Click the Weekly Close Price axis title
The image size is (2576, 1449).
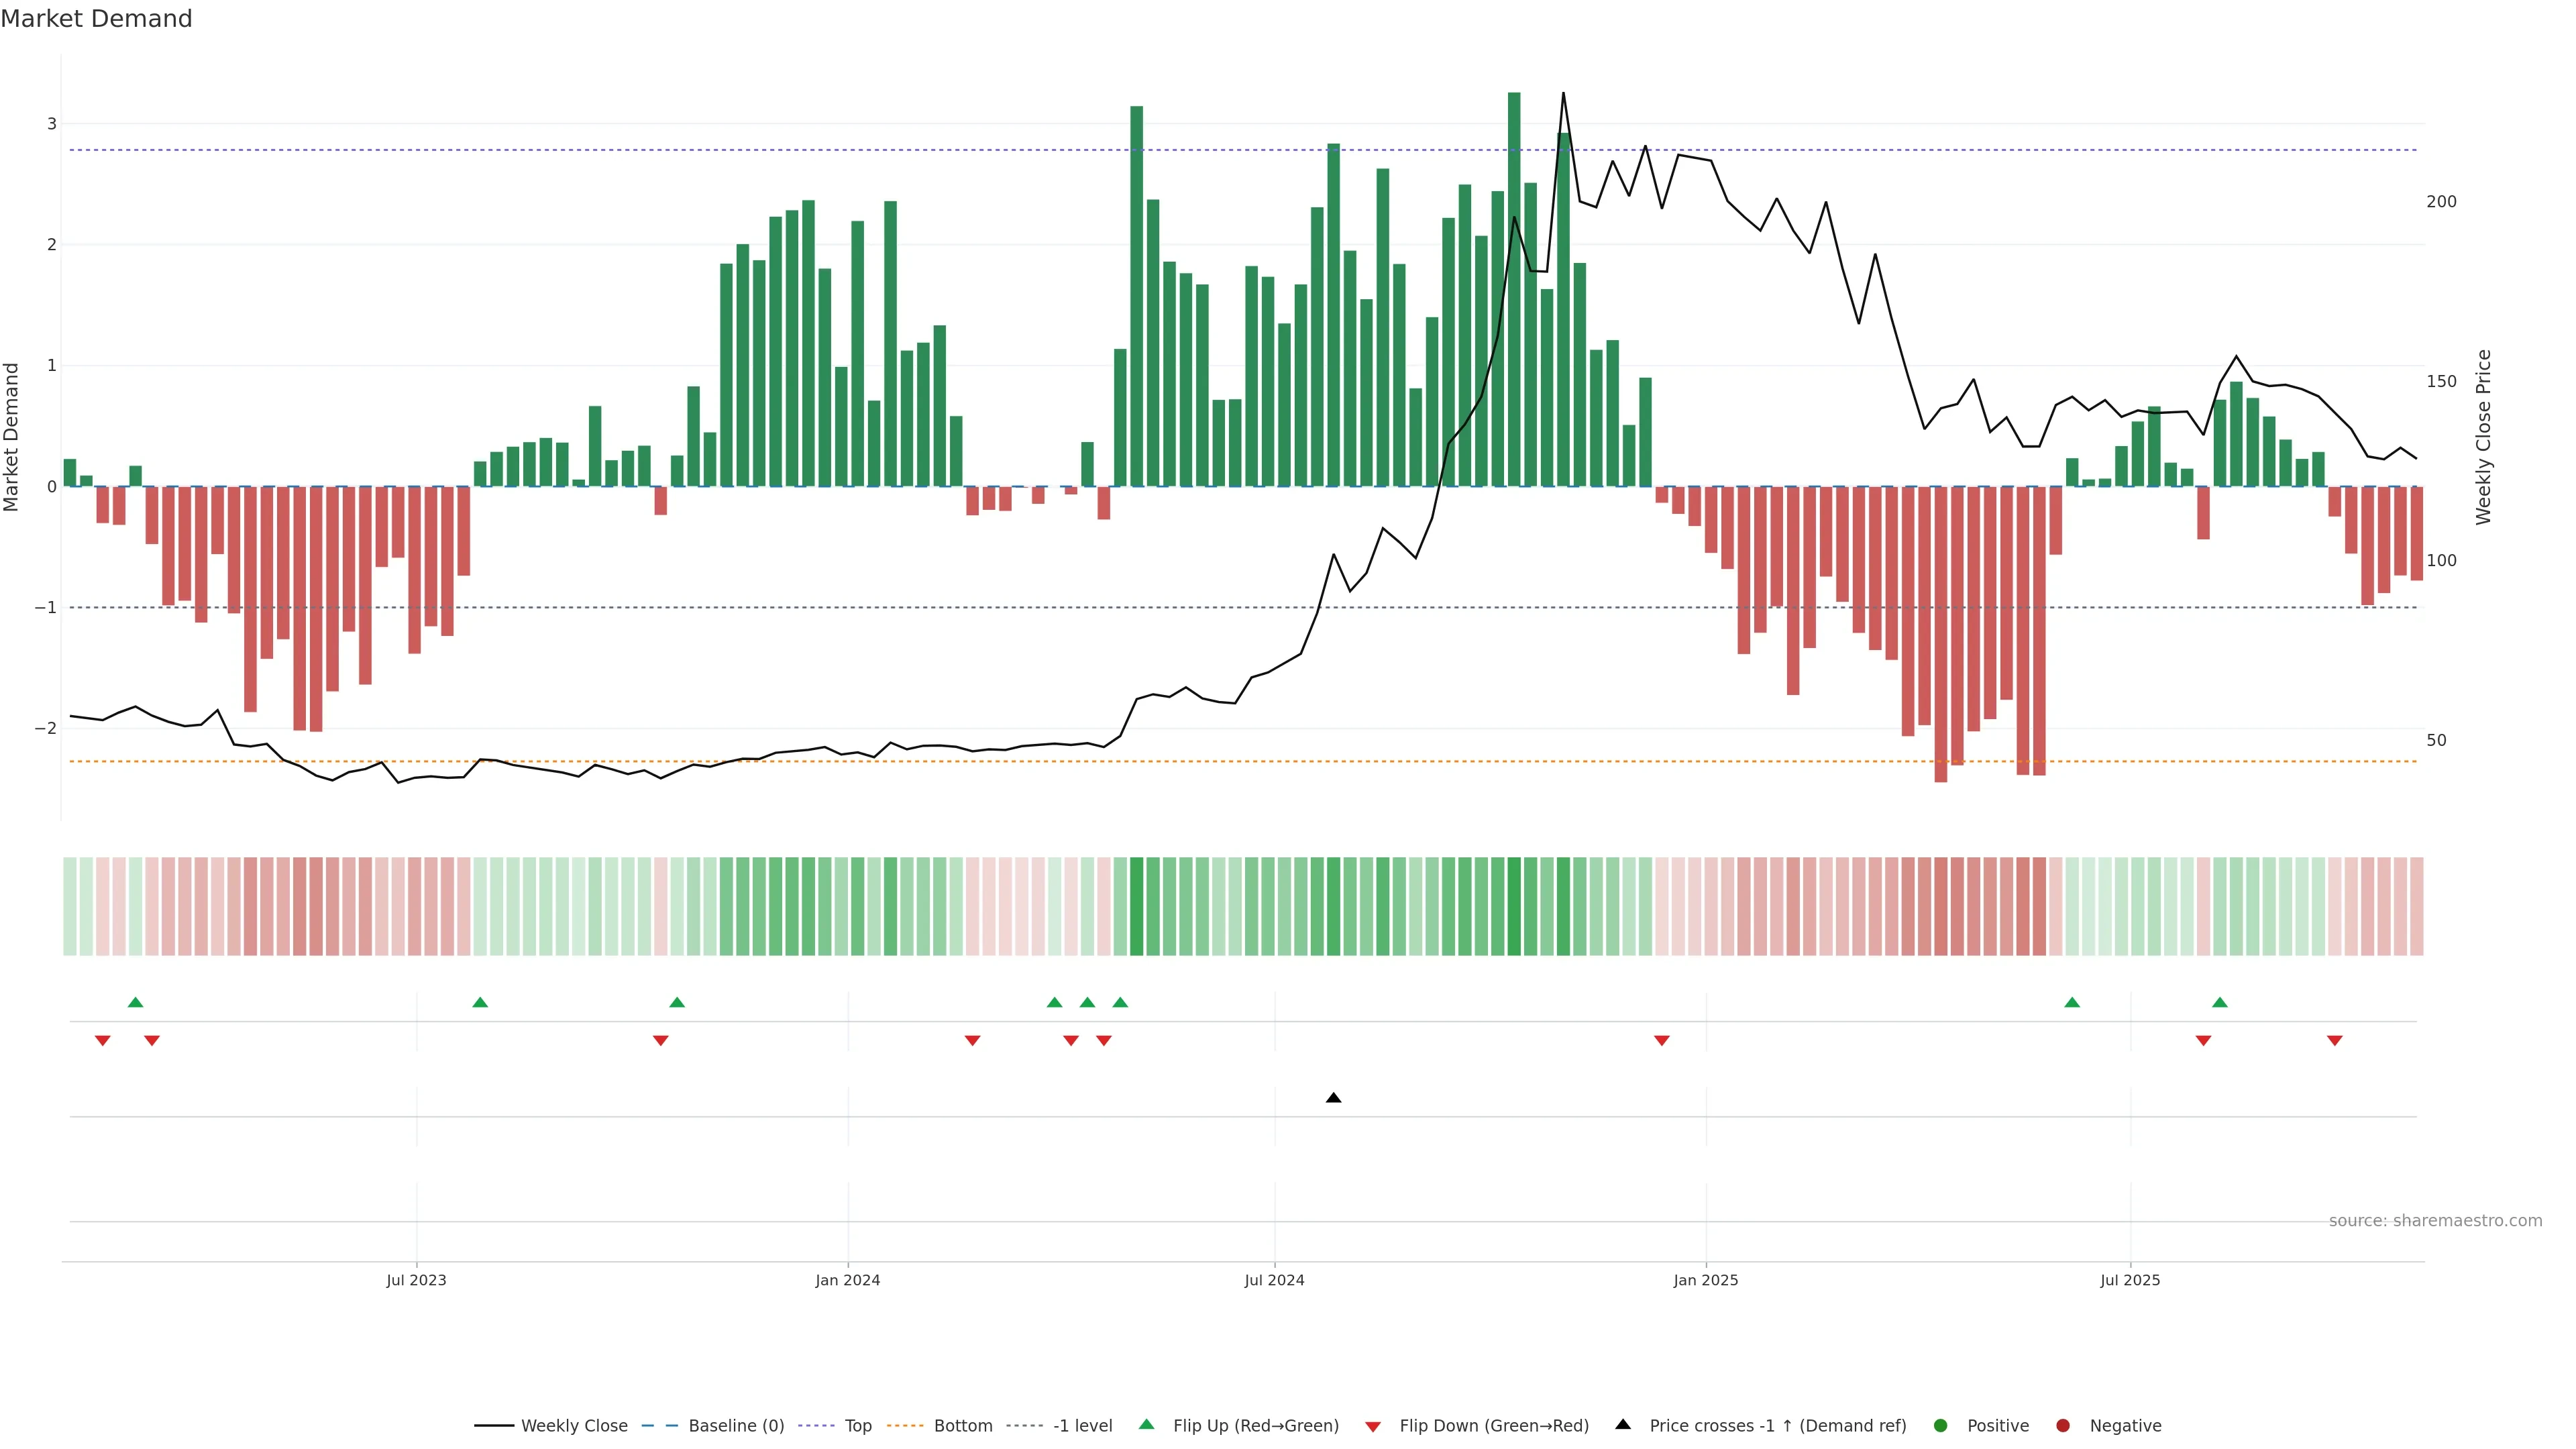(x=2484, y=437)
